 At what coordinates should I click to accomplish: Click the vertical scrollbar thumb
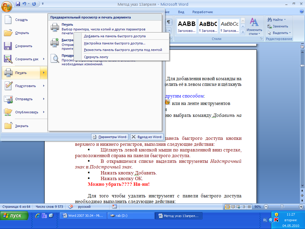[302, 66]
